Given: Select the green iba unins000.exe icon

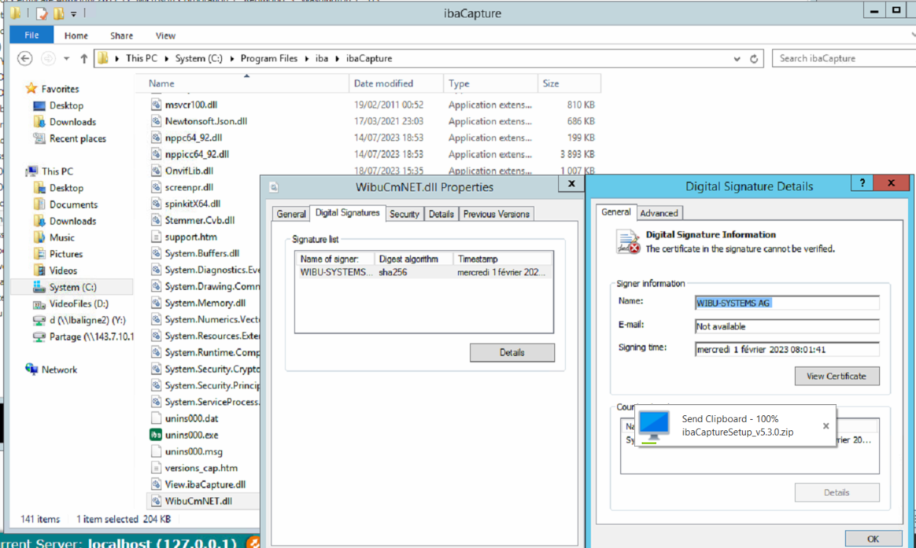Looking at the screenshot, I should 156,435.
